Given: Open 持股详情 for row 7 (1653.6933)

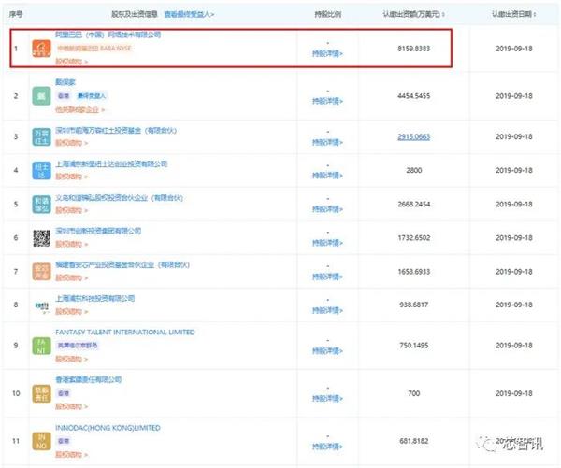Looking at the screenshot, I should tap(328, 277).
